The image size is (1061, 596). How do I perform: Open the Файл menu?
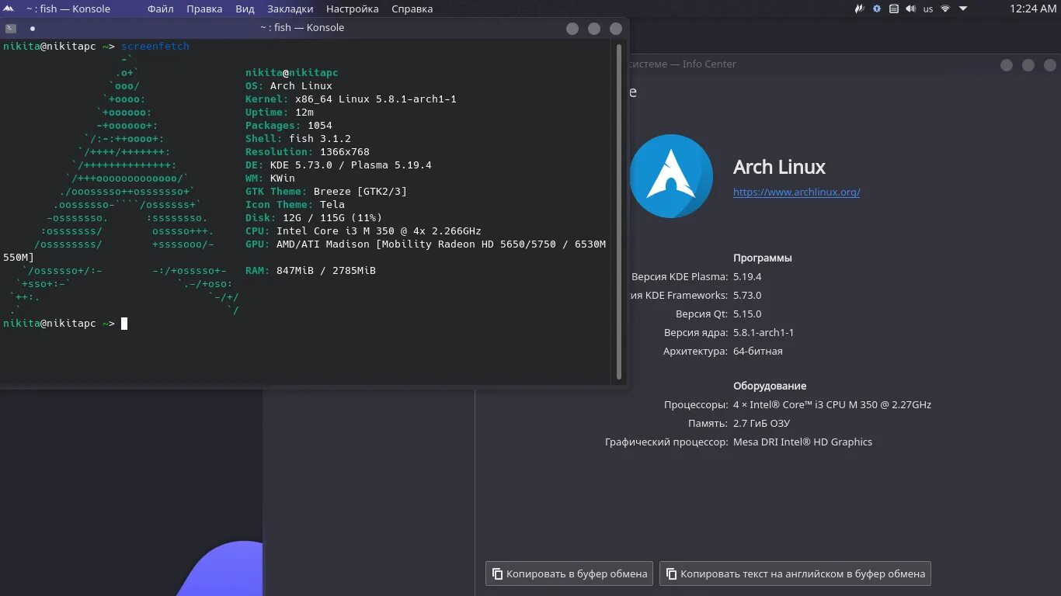tap(161, 9)
